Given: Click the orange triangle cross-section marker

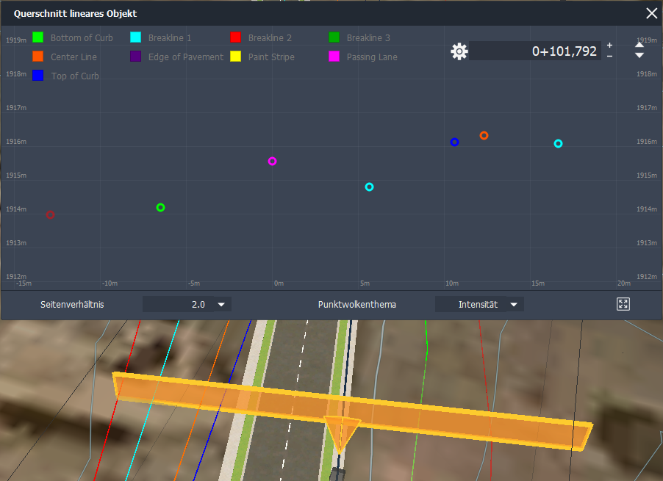Looking at the screenshot, I should click(341, 433).
